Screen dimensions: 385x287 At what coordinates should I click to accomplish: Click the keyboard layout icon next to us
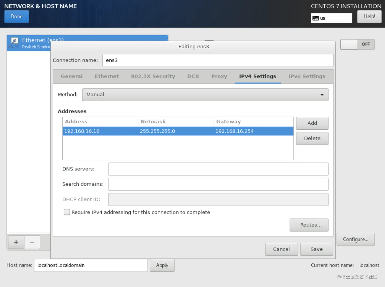[x=315, y=18]
